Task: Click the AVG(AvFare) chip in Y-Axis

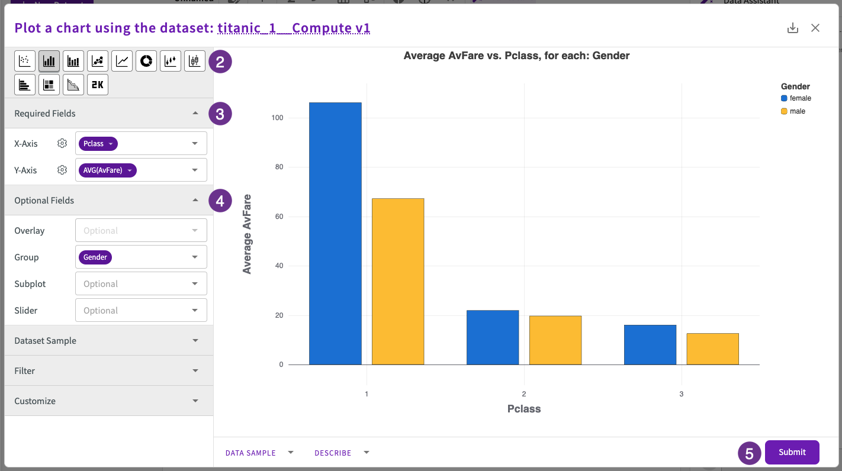Action: pyautogui.click(x=108, y=170)
